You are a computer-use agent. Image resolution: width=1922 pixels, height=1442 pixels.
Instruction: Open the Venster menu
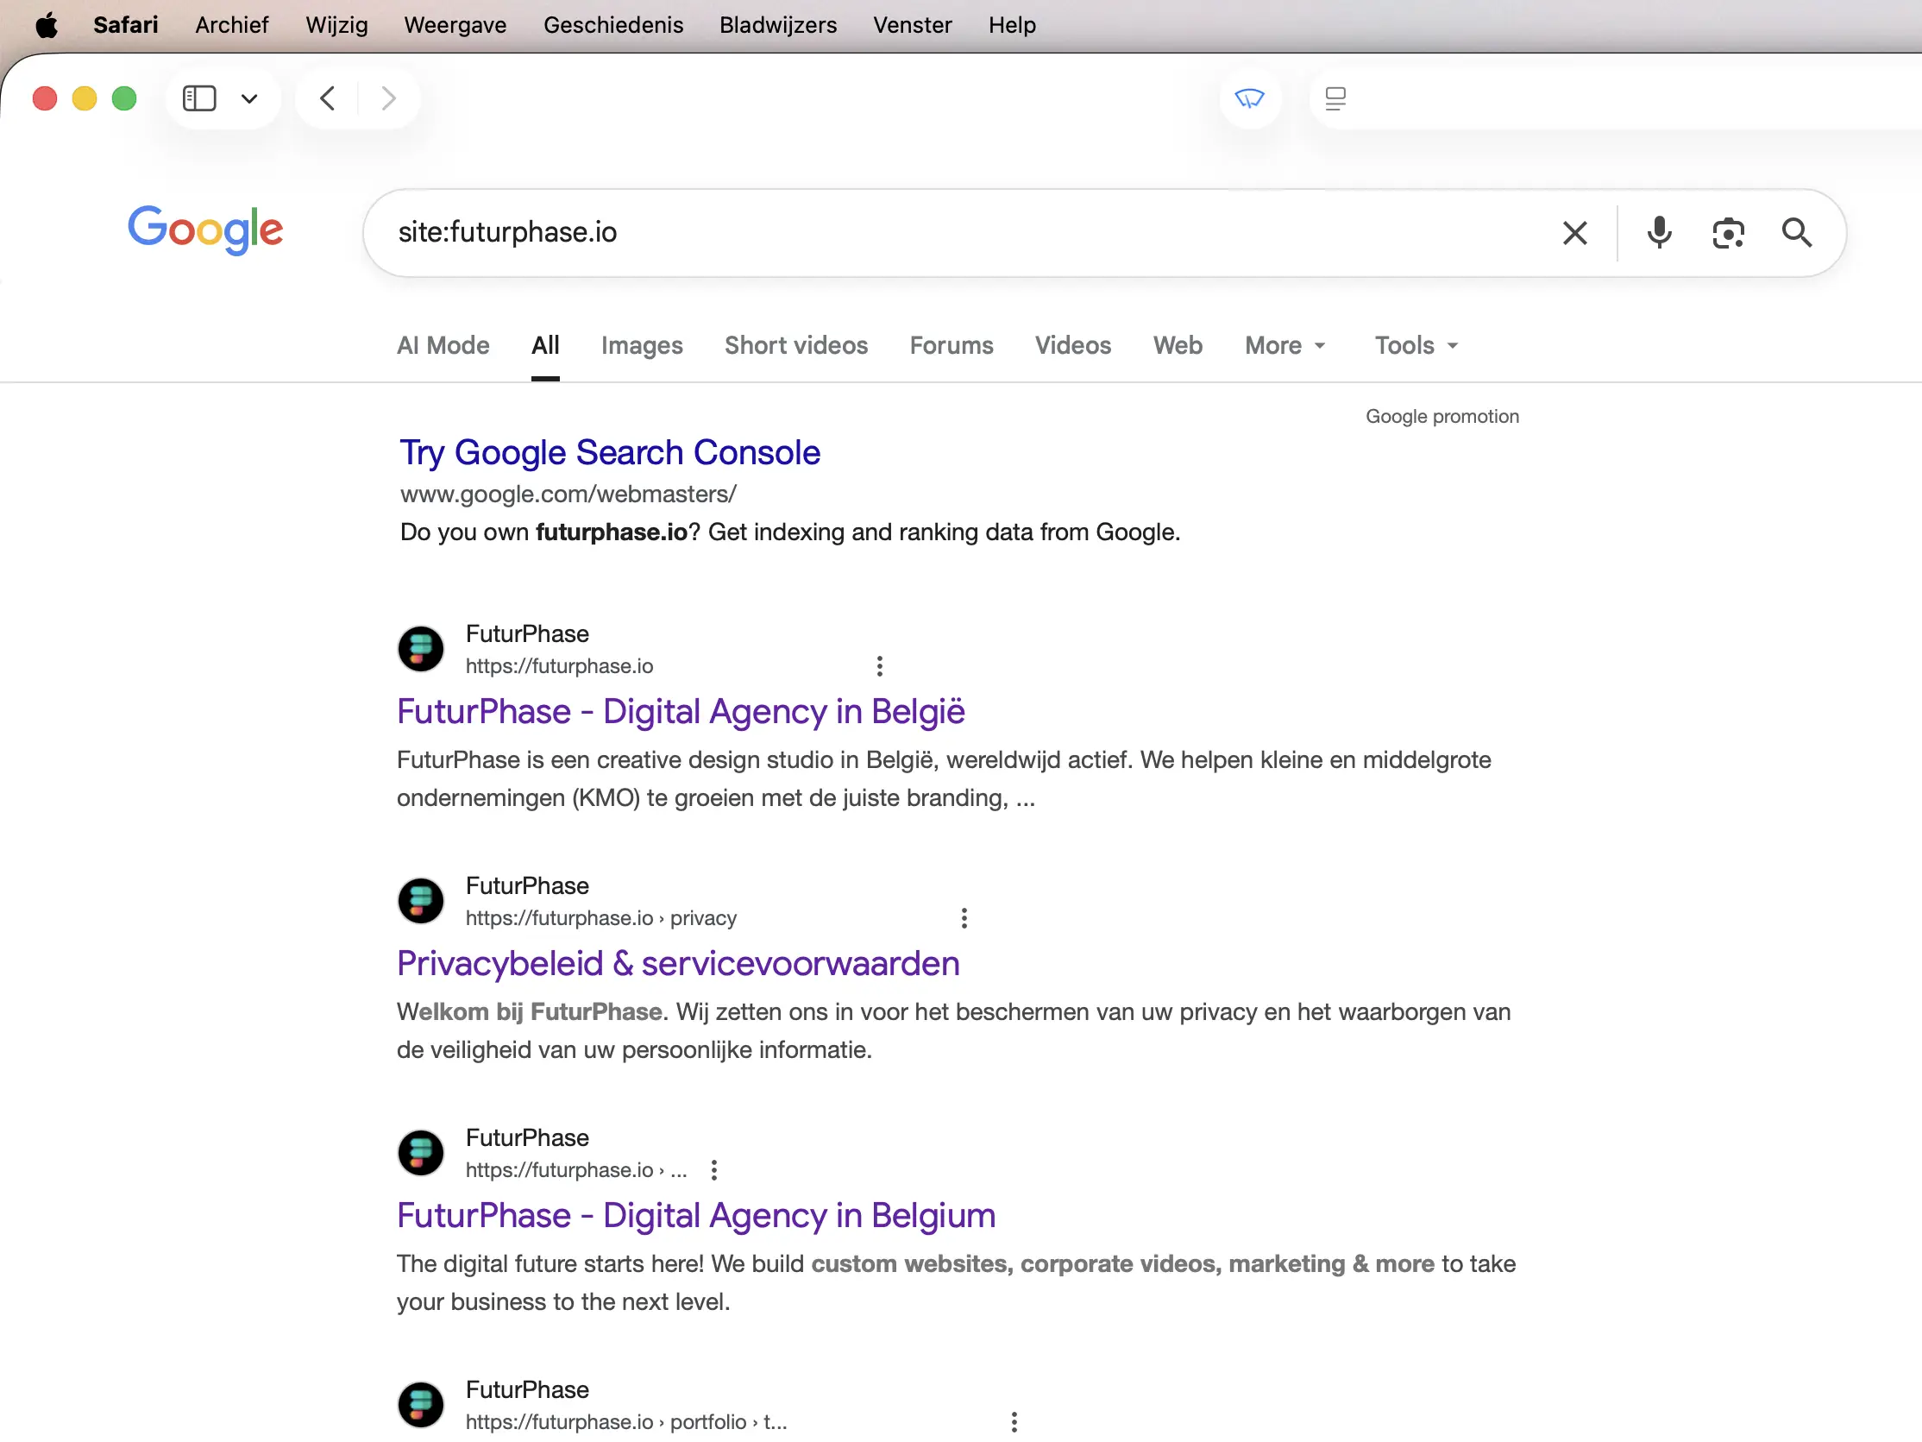pos(912,25)
